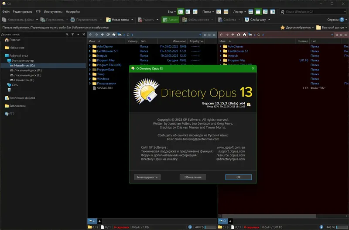This screenshot has height=230, width=349.
Task: Click the home icon in left pane
Action: (x=114, y=35)
